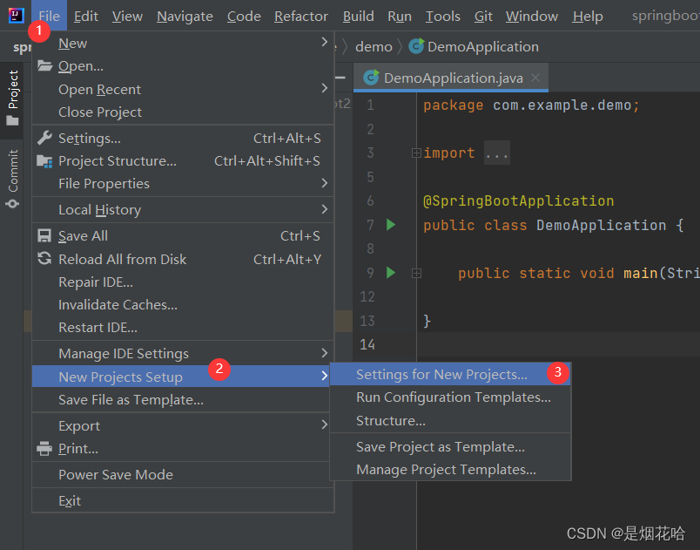Open the Refactor menu

click(301, 16)
